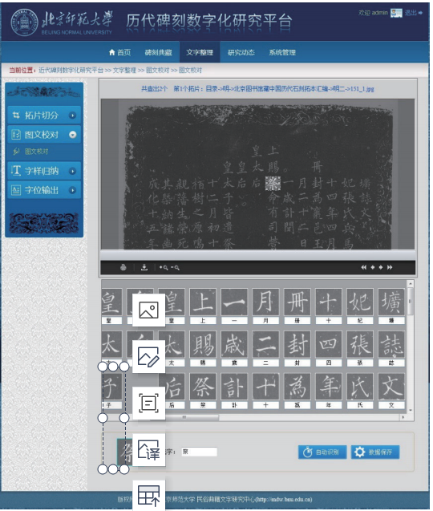The width and height of the screenshot is (433, 511).
Task: Click the print icon in viewer toolbar
Action: pos(123,267)
